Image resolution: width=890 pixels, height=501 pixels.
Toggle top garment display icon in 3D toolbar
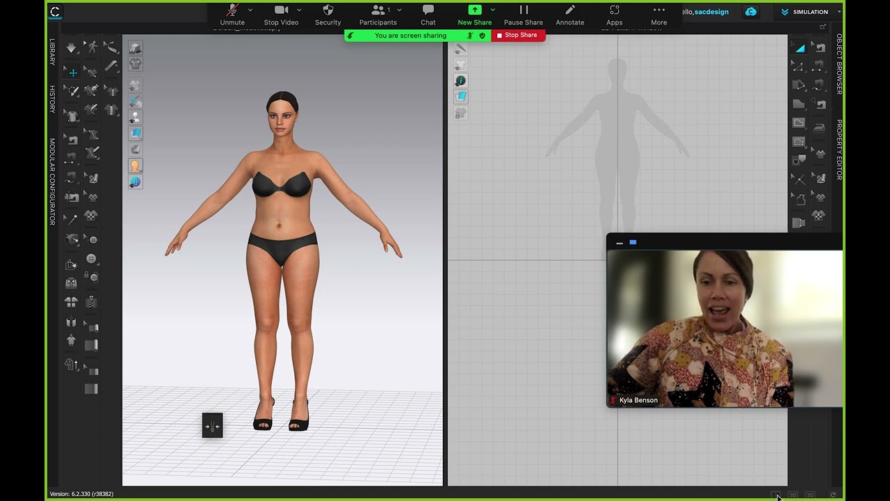point(135,64)
